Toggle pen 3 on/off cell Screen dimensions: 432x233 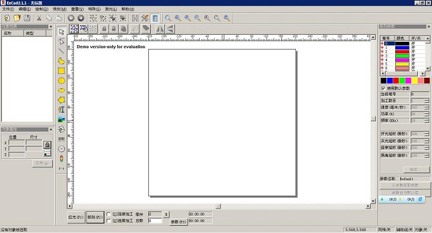pyautogui.click(x=413, y=55)
